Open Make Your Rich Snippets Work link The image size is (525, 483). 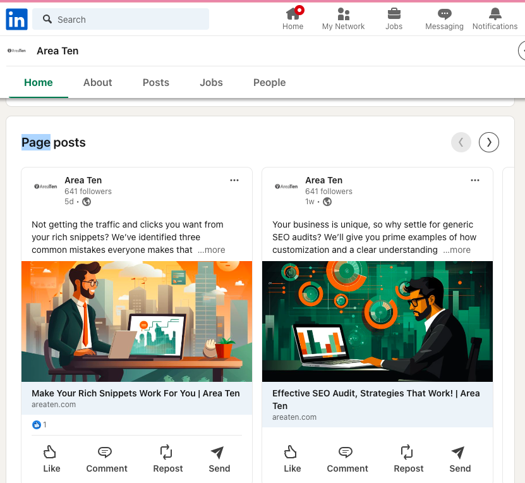coord(136,393)
